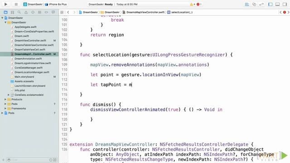The image size is (290, 163).
Task: Open Dream+CoreDataProperties.swift
Action: 34,31
